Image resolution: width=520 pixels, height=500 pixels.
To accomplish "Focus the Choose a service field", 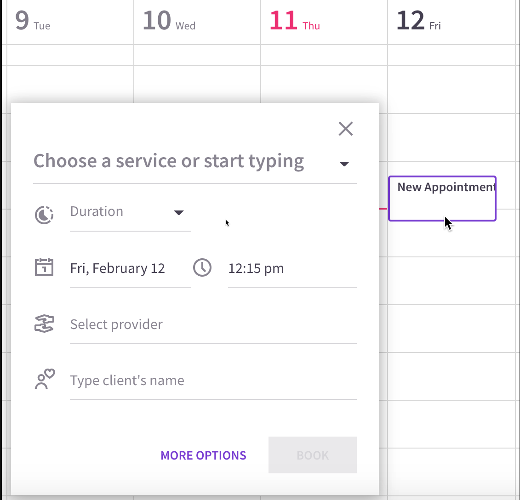I will [194, 161].
